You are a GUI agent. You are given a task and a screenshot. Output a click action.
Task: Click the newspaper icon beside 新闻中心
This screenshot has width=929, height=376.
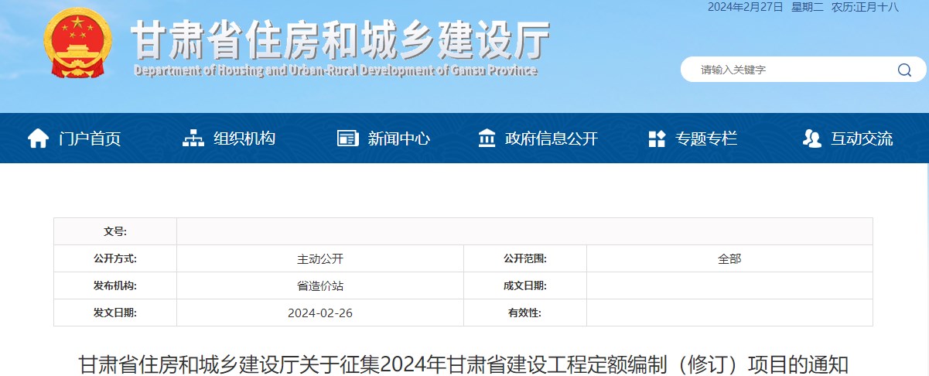(x=348, y=138)
